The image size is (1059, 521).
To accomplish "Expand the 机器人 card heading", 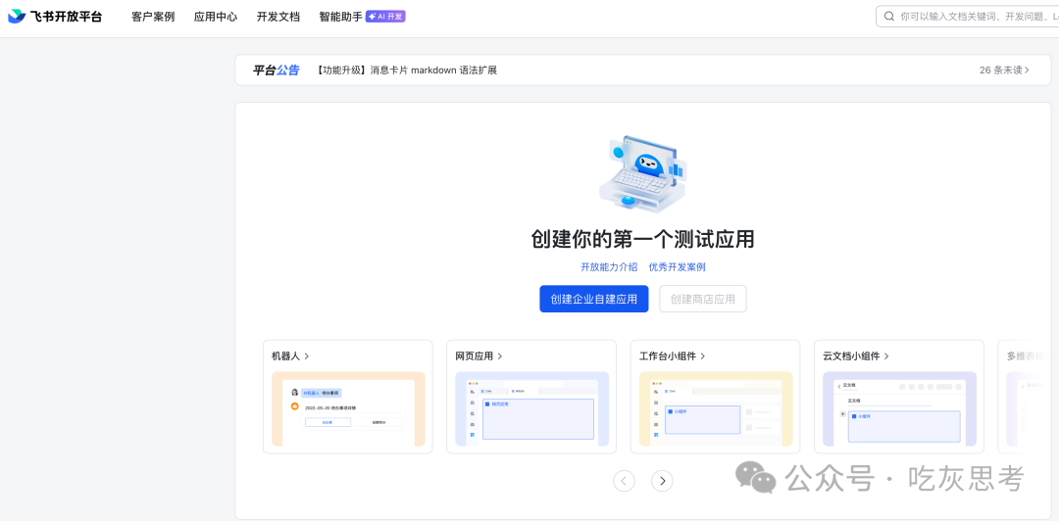I will [x=290, y=355].
